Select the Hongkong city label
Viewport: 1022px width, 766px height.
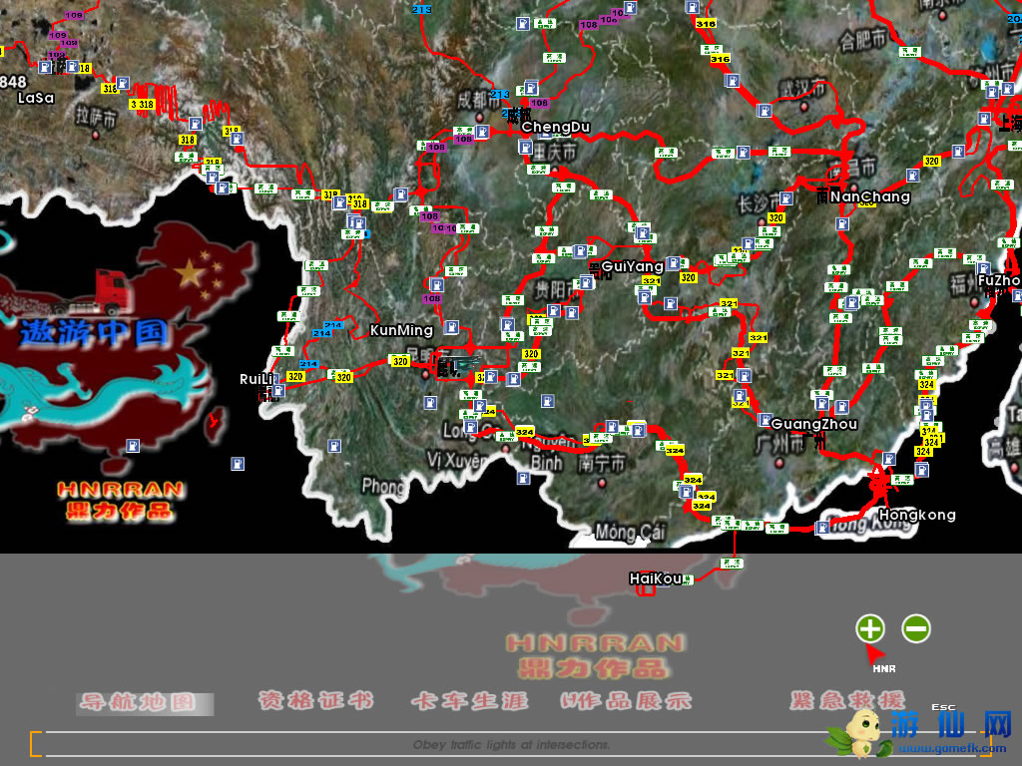click(x=917, y=515)
